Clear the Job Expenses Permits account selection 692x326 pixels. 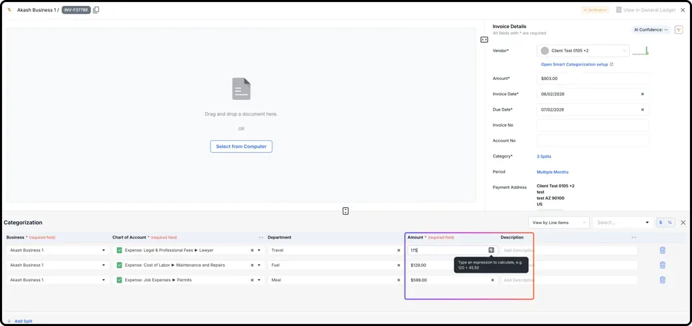click(252, 280)
